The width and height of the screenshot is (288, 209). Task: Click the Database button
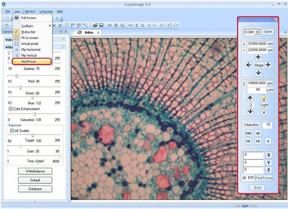coord(35,189)
